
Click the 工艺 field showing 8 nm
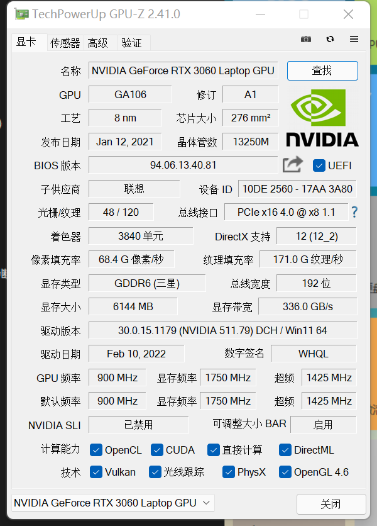click(125, 118)
